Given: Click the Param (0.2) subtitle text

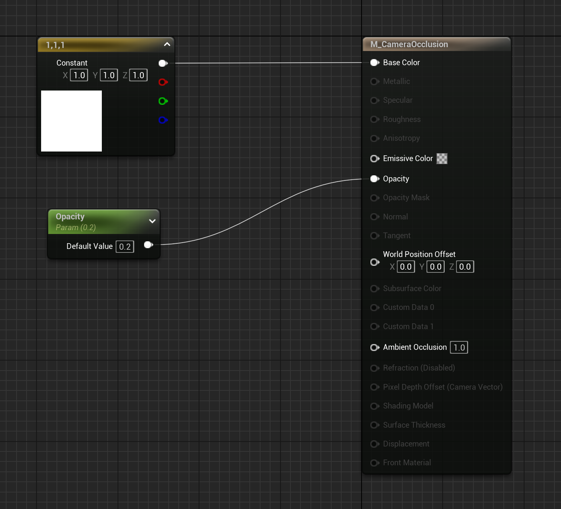Looking at the screenshot, I should [76, 227].
